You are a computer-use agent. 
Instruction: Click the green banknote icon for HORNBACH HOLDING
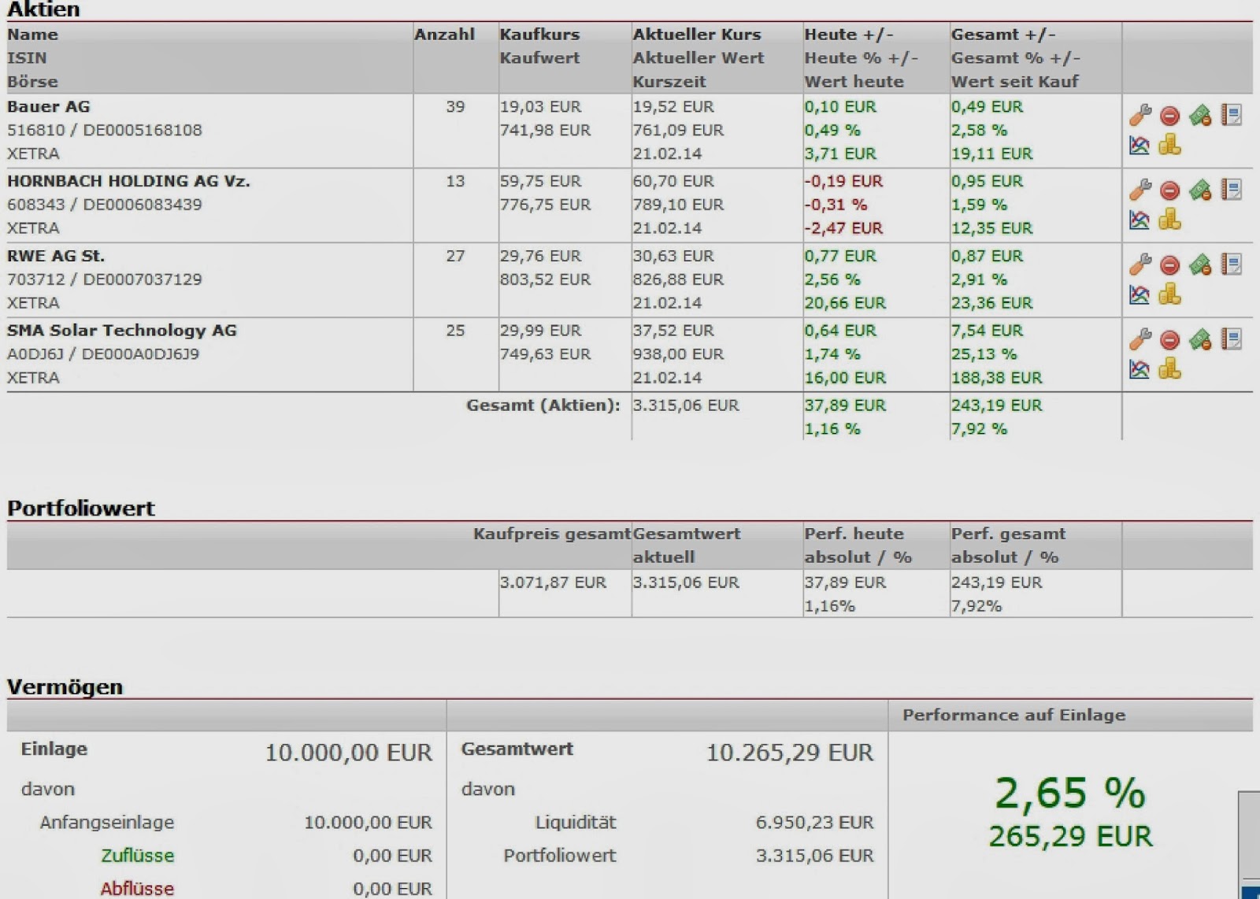point(1200,191)
